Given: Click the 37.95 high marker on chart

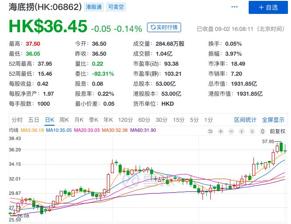Looking at the screenshot, I should coord(268,141).
